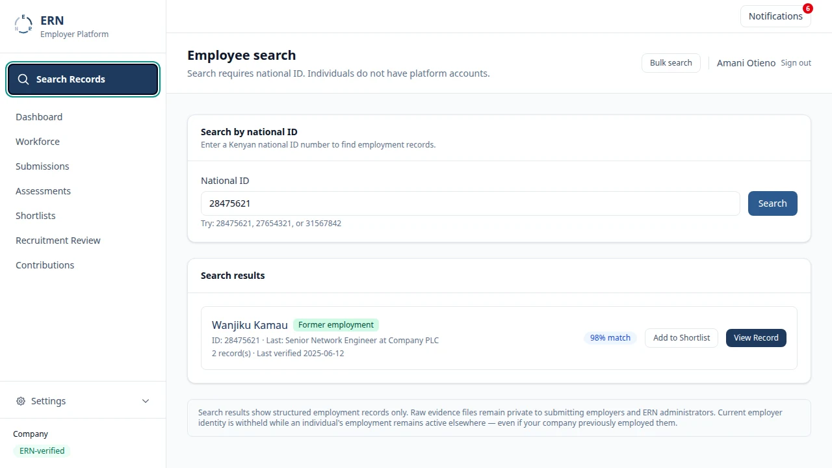View Record for Wanjiku Kamau
The height and width of the screenshot is (468, 832).
pyautogui.click(x=756, y=338)
